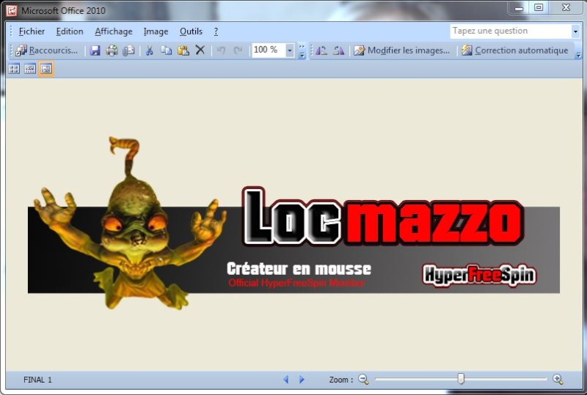Open the Fichier menu
This screenshot has height=395, width=587.
point(32,32)
